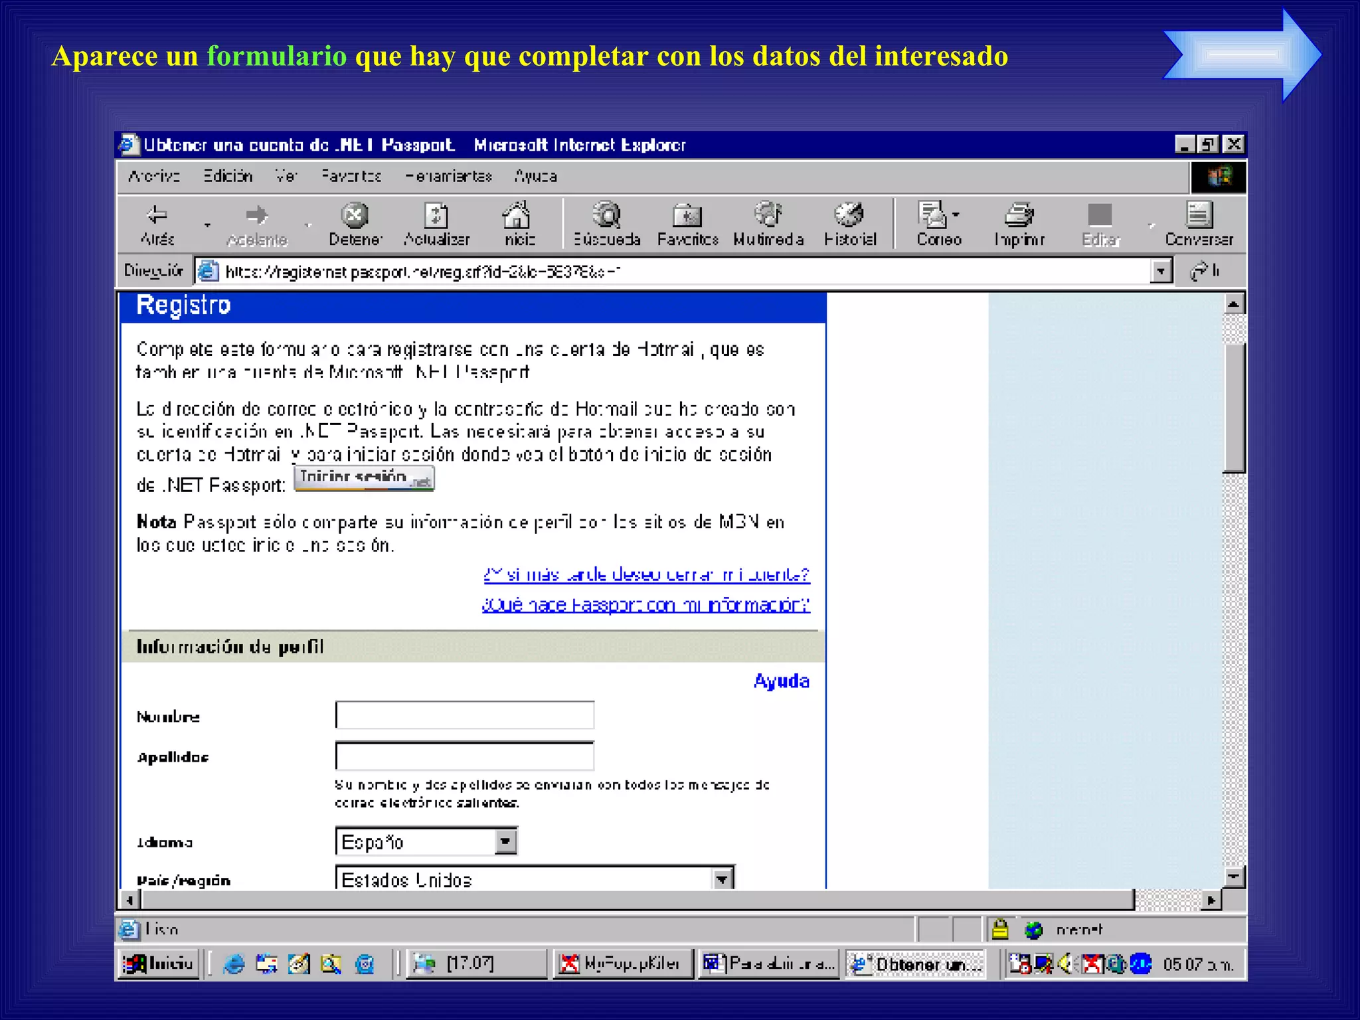The width and height of the screenshot is (1360, 1020).
Task: Launch Internet Explorer from quick launch
Action: (234, 964)
